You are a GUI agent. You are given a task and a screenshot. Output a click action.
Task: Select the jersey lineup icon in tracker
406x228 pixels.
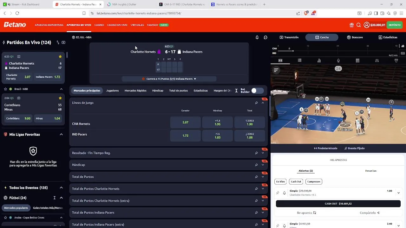point(396,60)
